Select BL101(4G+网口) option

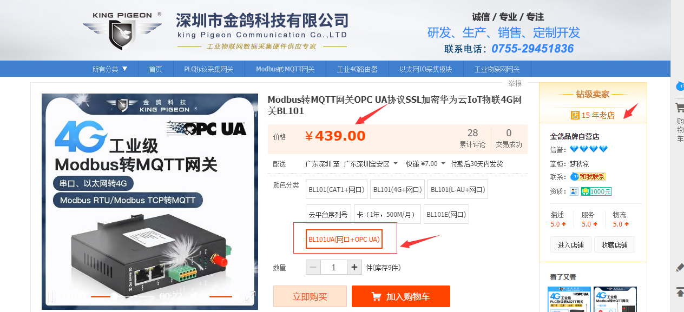tap(398, 190)
